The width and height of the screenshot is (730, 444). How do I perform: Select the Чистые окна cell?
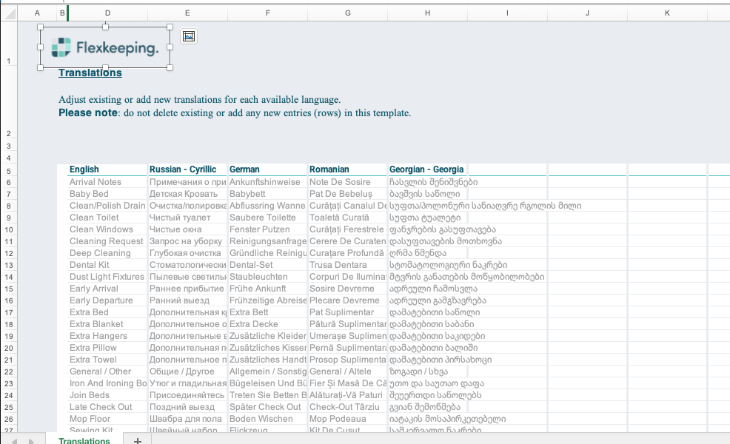pos(187,229)
